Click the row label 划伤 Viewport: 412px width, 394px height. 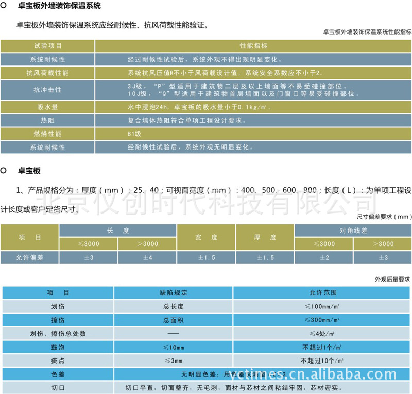58,306
